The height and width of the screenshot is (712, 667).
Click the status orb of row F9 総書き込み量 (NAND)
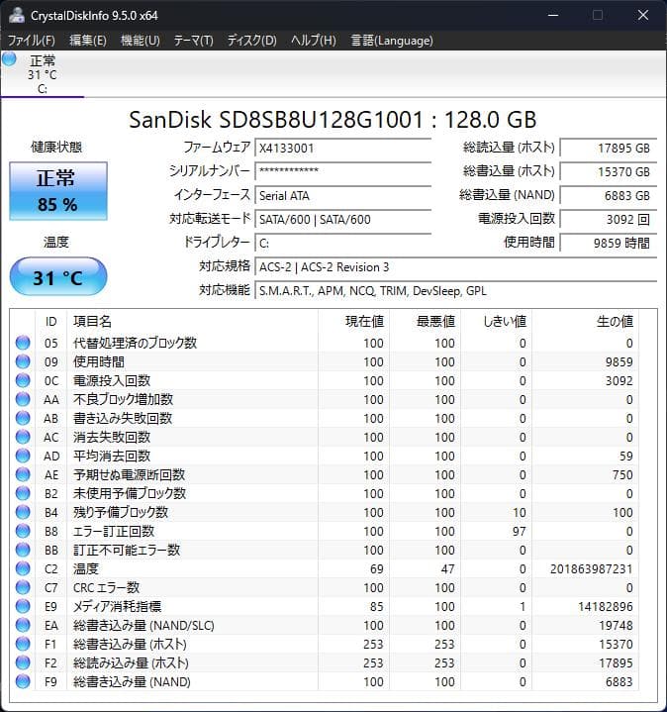23,681
